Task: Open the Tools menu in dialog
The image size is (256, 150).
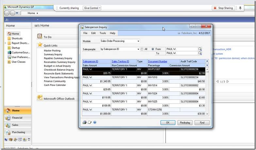Action: 103,33
